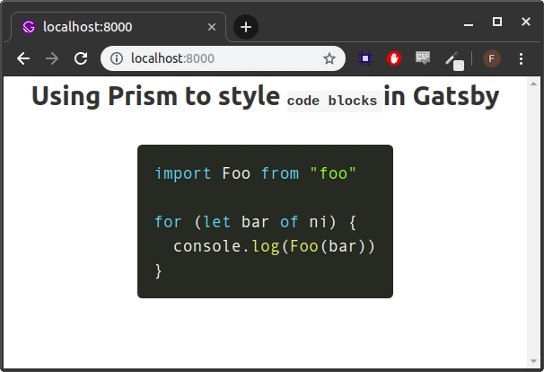Open the CSS extension icon
This screenshot has height=372, width=544.
click(x=423, y=58)
